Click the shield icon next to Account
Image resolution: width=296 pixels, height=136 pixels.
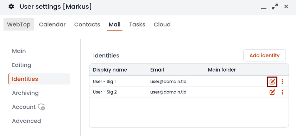click(x=41, y=107)
